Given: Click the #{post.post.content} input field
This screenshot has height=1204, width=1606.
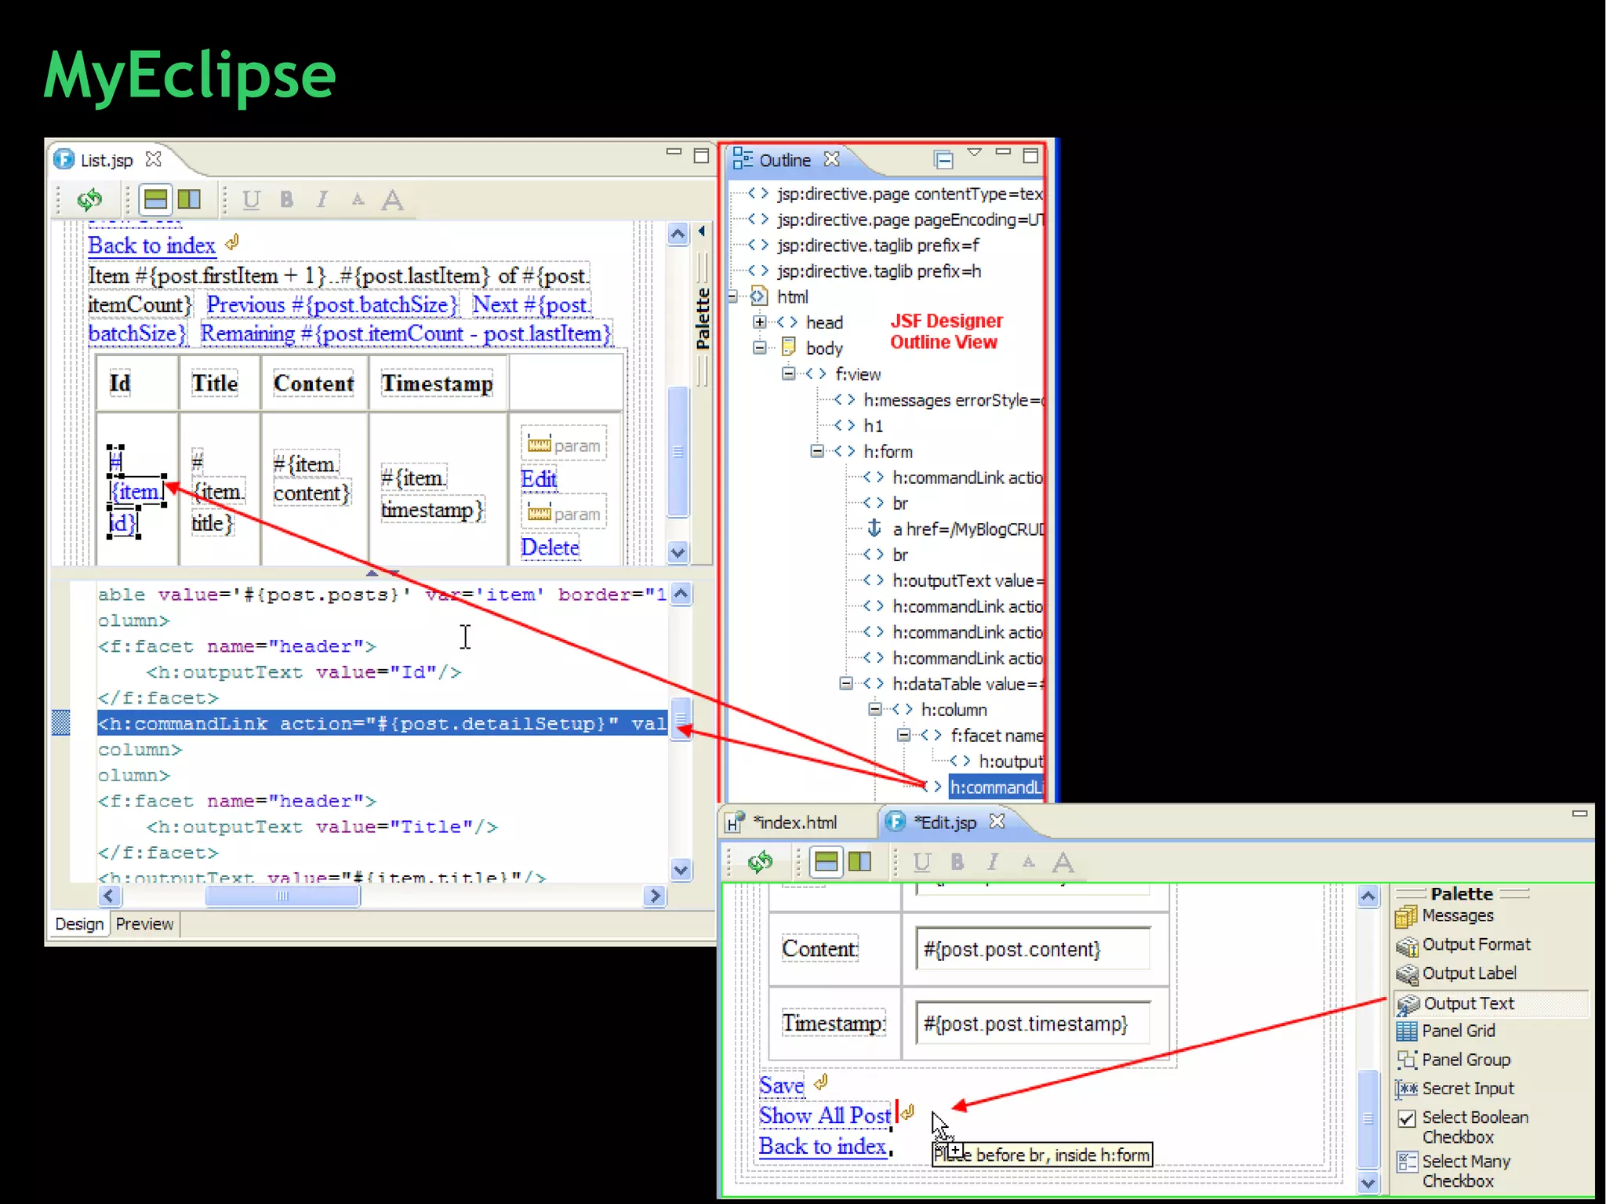Looking at the screenshot, I should tap(1032, 950).
